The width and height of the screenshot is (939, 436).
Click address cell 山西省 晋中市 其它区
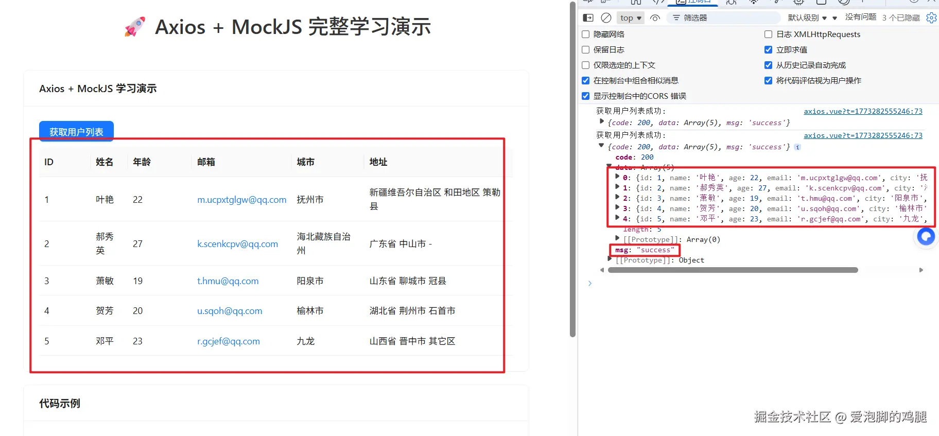point(412,341)
